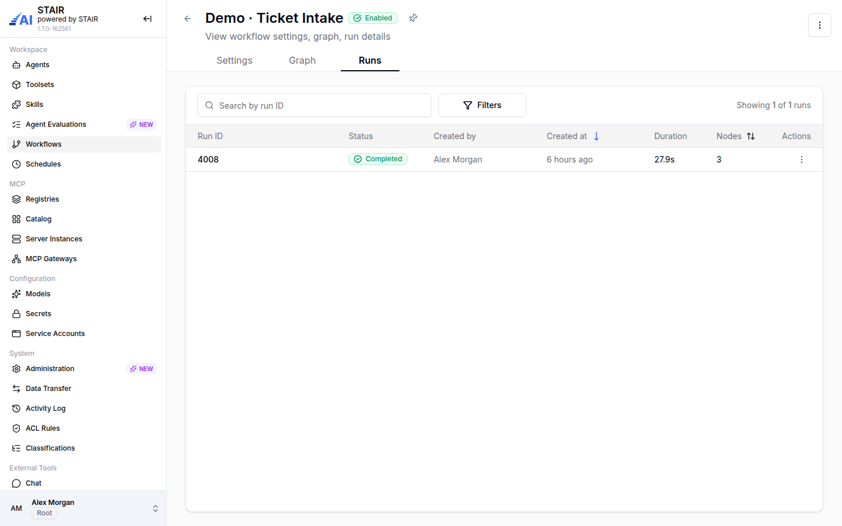Open MCP Gateways page
Image resolution: width=842 pixels, height=526 pixels.
[x=84, y=259]
